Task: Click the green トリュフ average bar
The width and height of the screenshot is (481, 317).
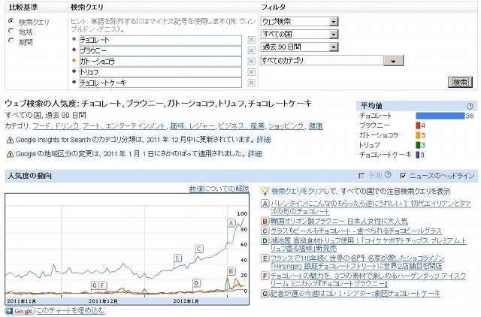Action: [x=418, y=145]
